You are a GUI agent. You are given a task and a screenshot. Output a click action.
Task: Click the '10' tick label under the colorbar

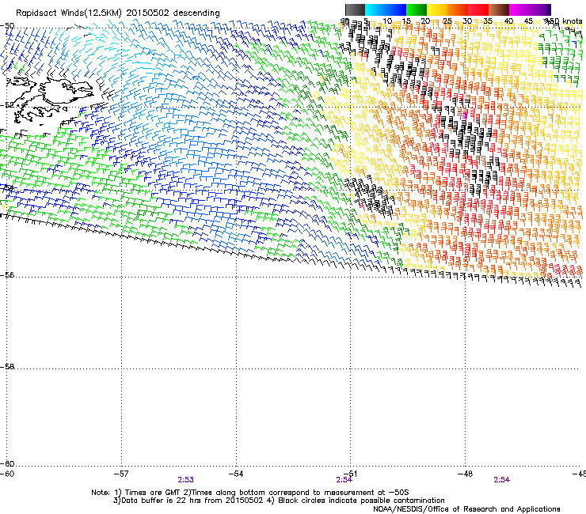pos(387,21)
